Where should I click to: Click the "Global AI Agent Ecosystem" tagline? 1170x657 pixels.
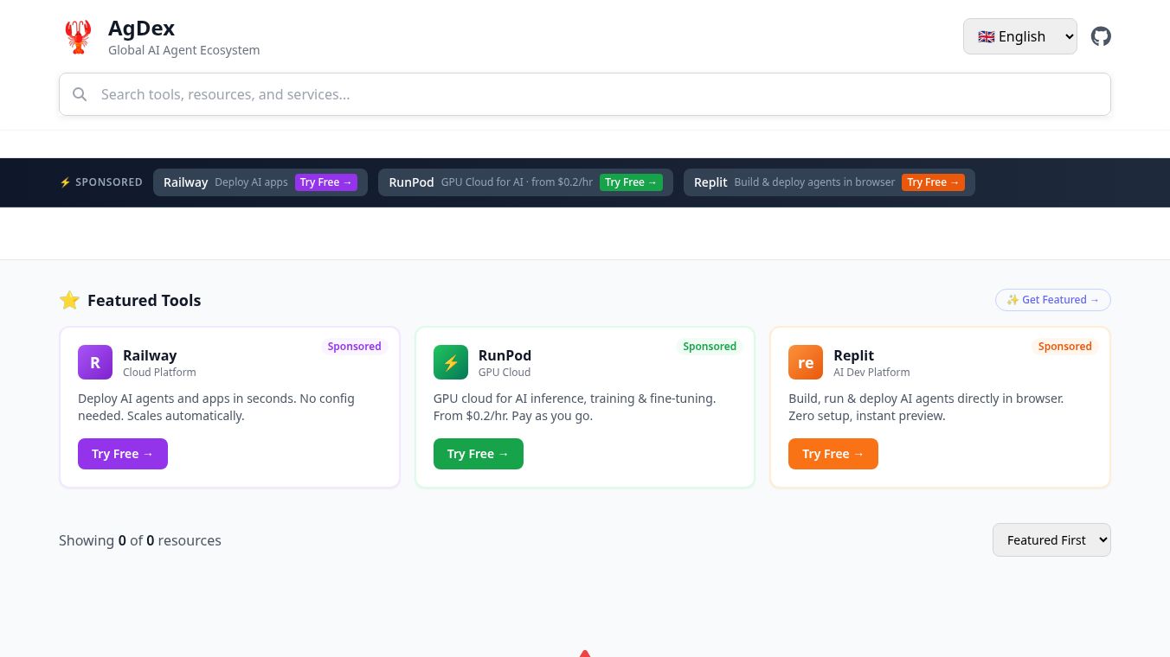(184, 50)
